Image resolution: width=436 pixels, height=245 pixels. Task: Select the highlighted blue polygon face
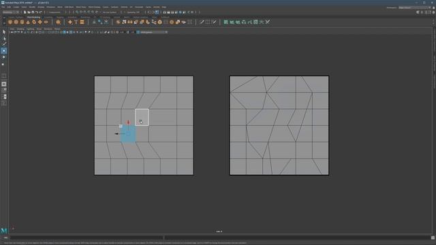[128, 134]
